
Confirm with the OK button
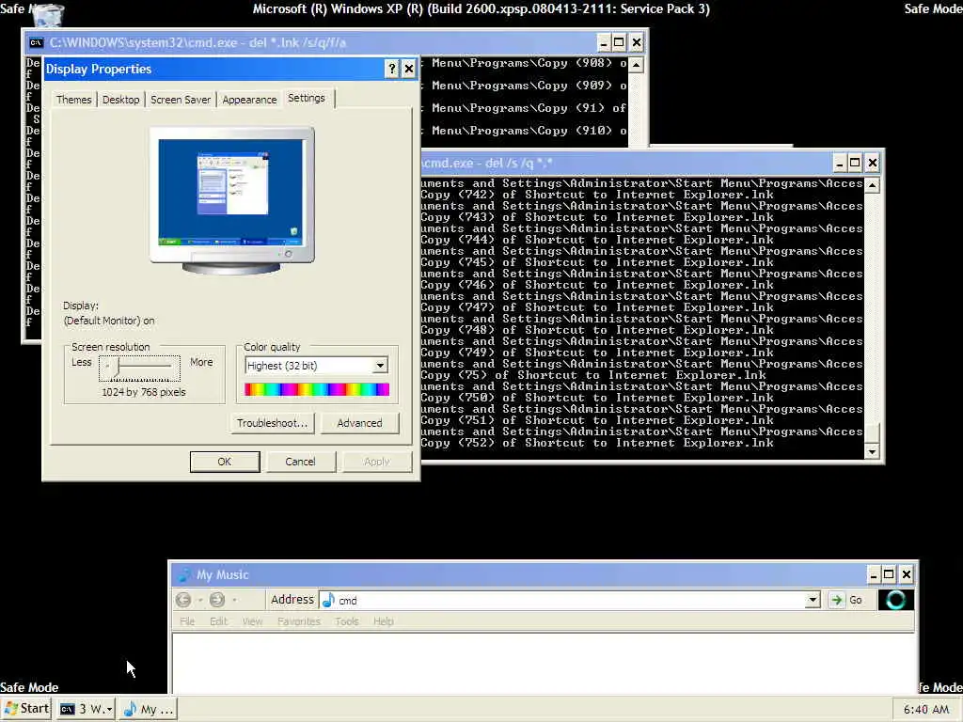(225, 462)
